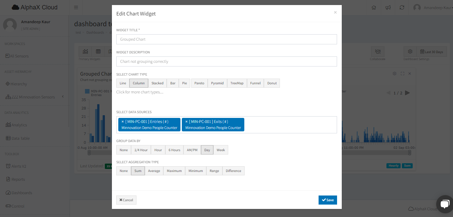Open announcements megaphone icon
Viewport: 453px width, 217px height.
pos(388,7)
